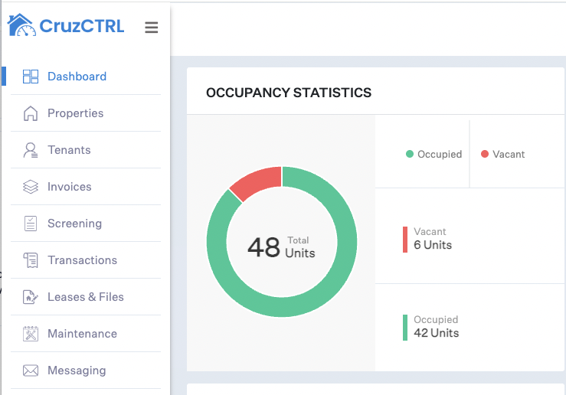Toggle the hamburger sidebar menu
Viewport: 566px width, 395px height.
click(151, 27)
